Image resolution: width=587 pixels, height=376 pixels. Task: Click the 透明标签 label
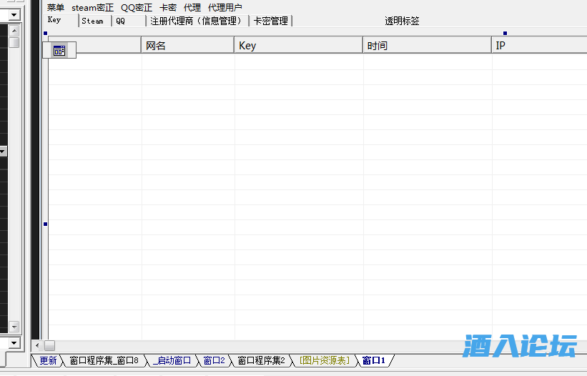pyautogui.click(x=402, y=21)
